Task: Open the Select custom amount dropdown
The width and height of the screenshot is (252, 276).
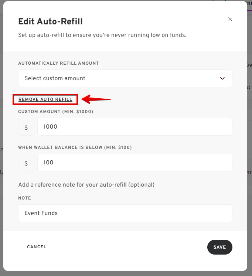Action: [125, 78]
